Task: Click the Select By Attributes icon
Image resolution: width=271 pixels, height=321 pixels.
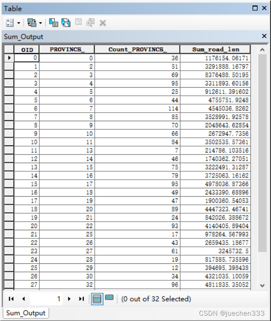Action: (x=54, y=23)
